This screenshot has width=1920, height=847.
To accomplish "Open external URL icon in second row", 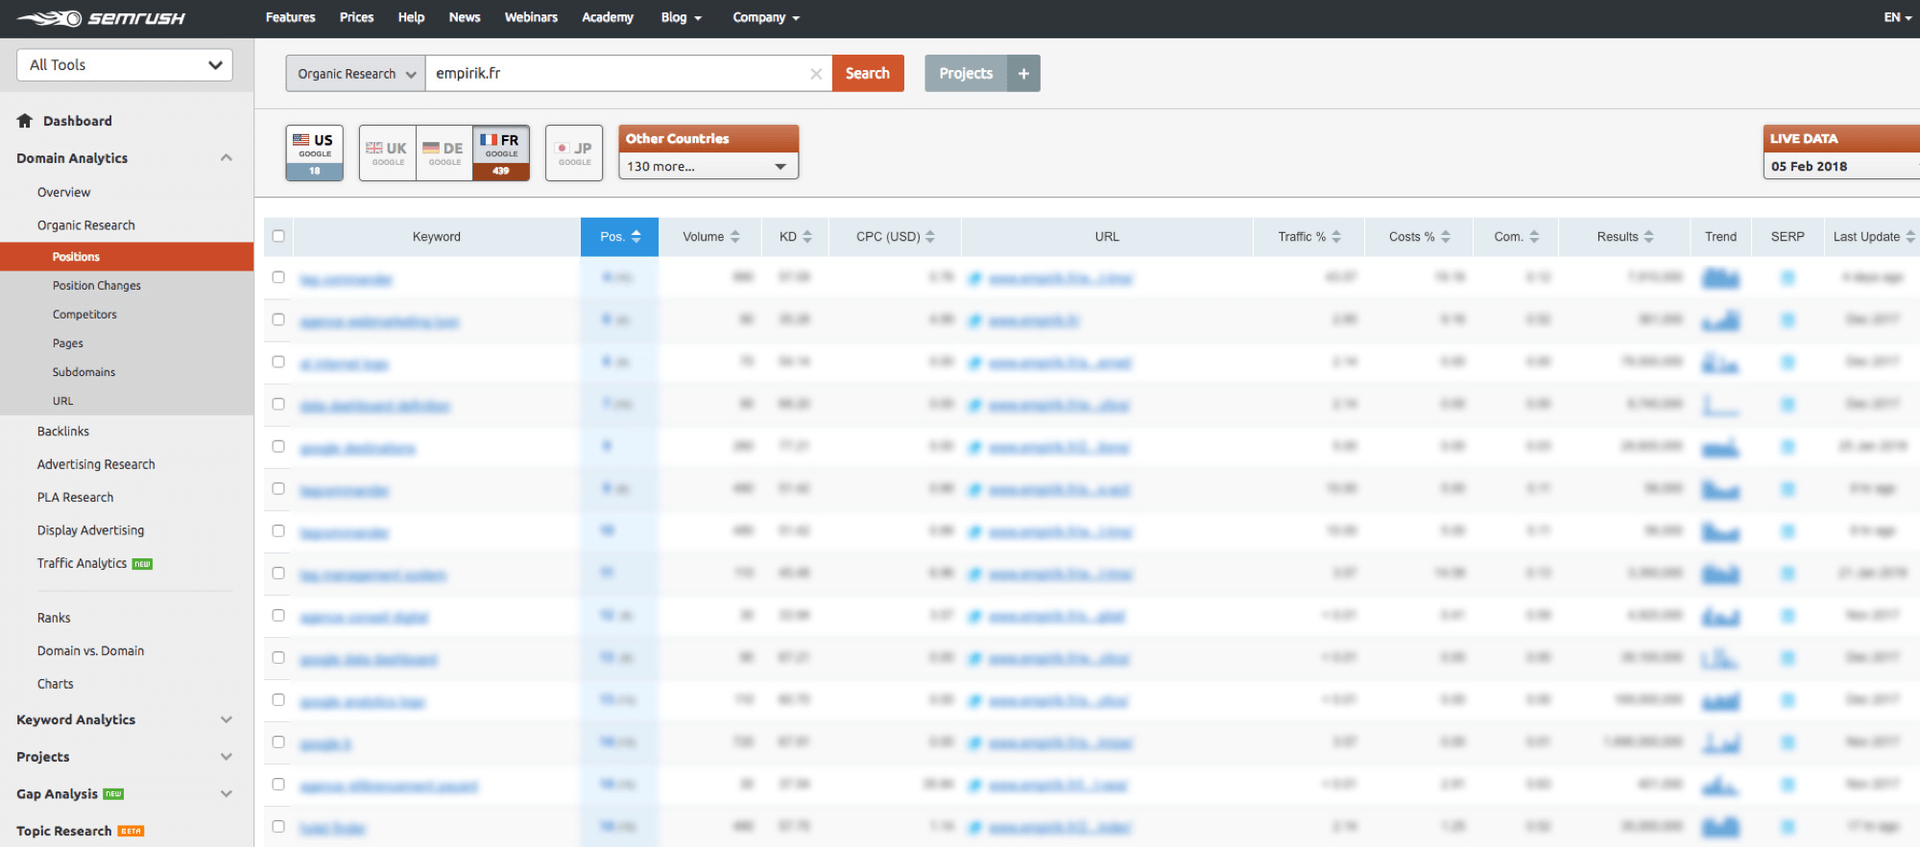I will [974, 320].
